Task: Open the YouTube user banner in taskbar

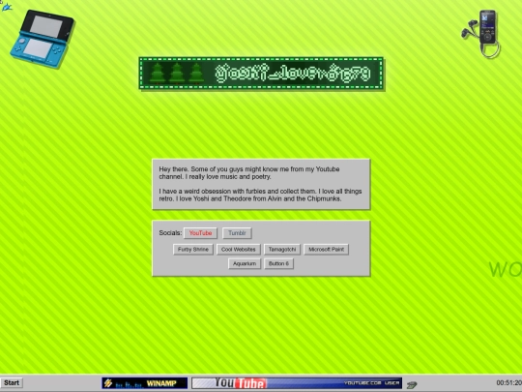Action: [x=297, y=383]
